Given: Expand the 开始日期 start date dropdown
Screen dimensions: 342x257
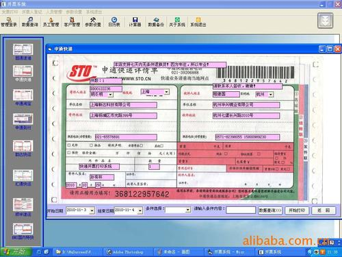Looking at the screenshot, I should tap(92, 210).
